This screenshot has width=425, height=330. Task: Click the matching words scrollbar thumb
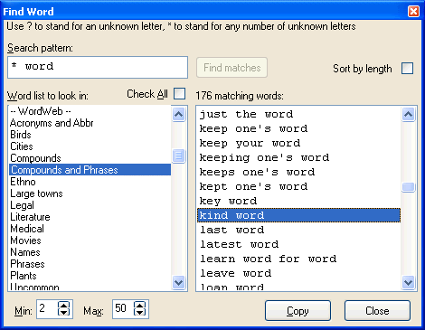(x=409, y=187)
